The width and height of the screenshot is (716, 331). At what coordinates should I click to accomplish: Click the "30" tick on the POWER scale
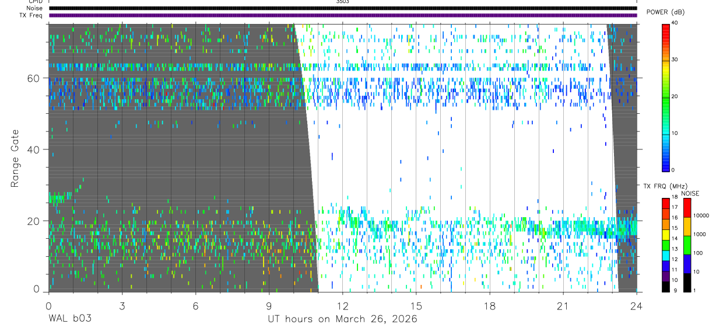point(675,60)
